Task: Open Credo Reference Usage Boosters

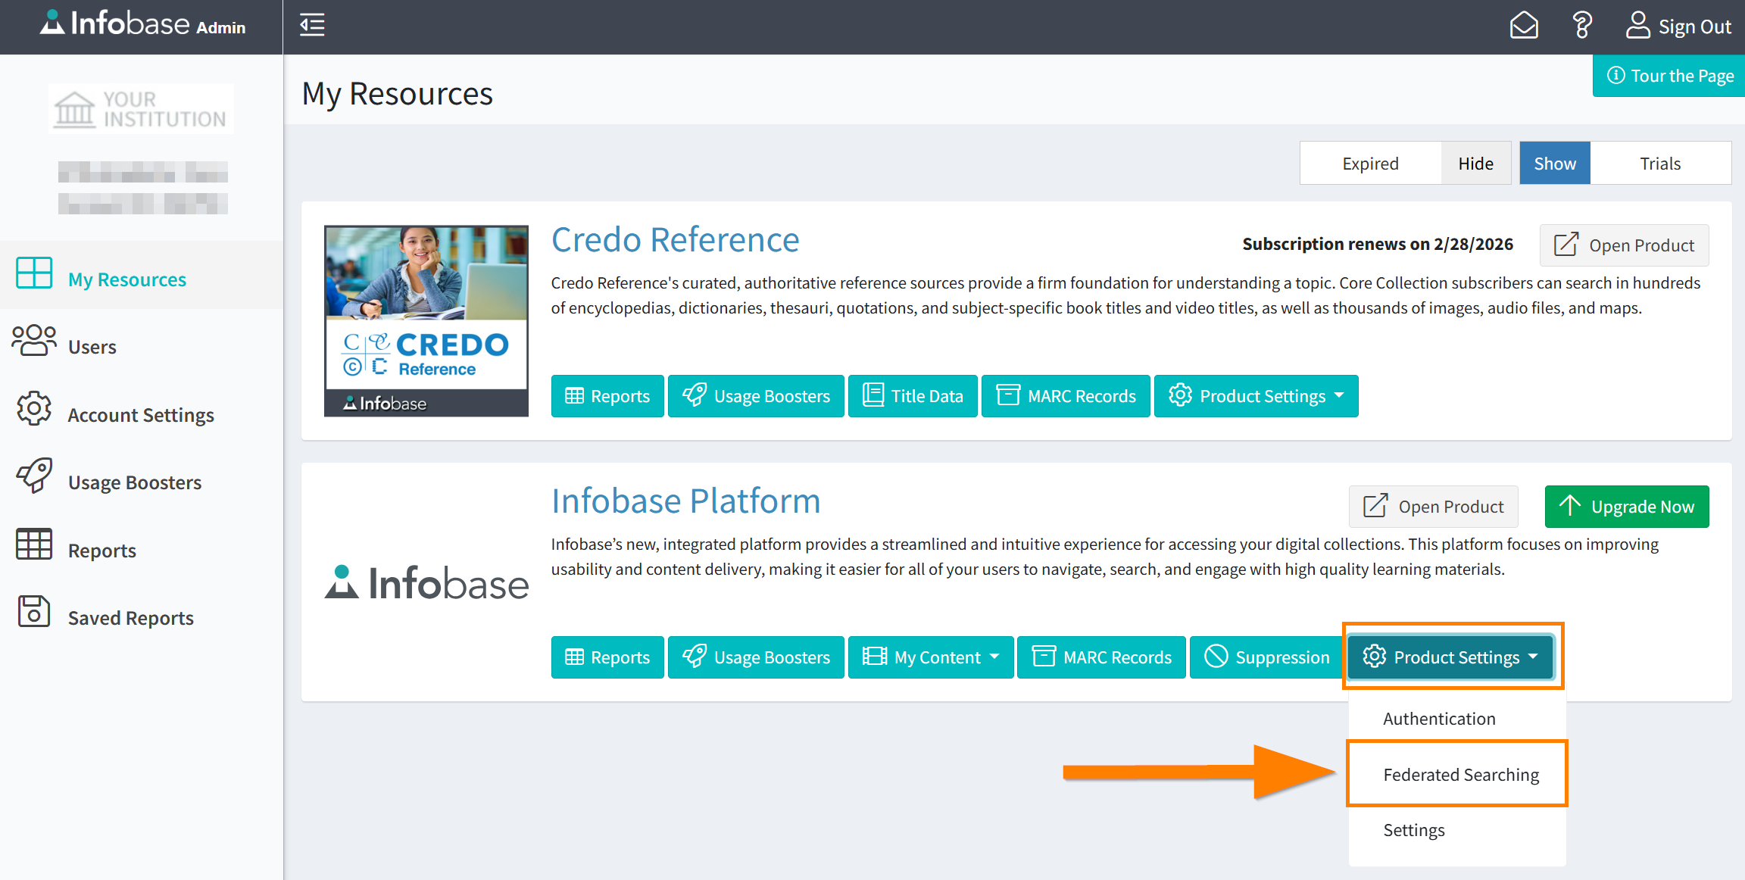Action: [756, 396]
